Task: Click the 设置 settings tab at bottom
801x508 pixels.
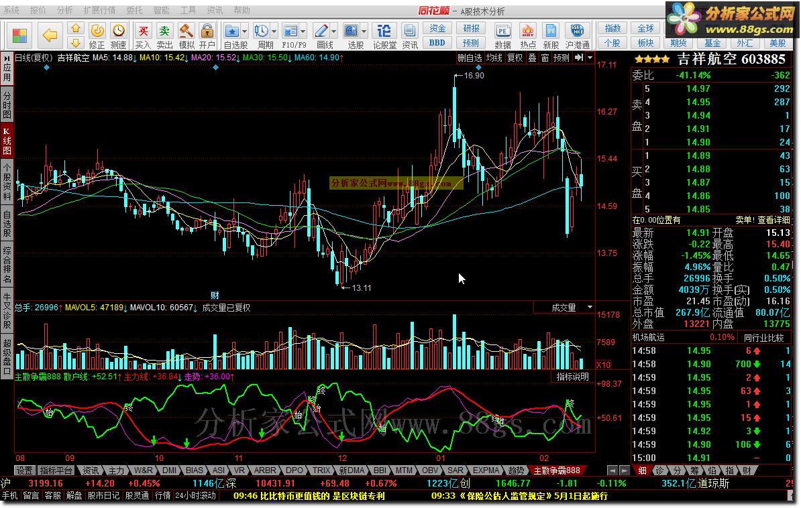Action: point(23,470)
